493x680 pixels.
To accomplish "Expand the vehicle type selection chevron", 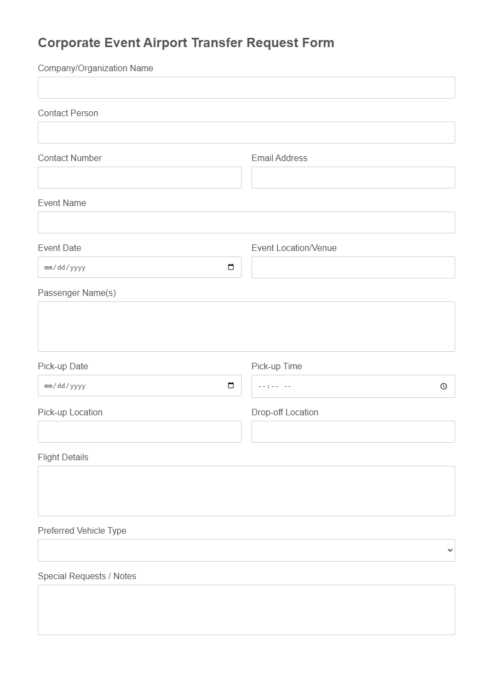I will point(448,550).
